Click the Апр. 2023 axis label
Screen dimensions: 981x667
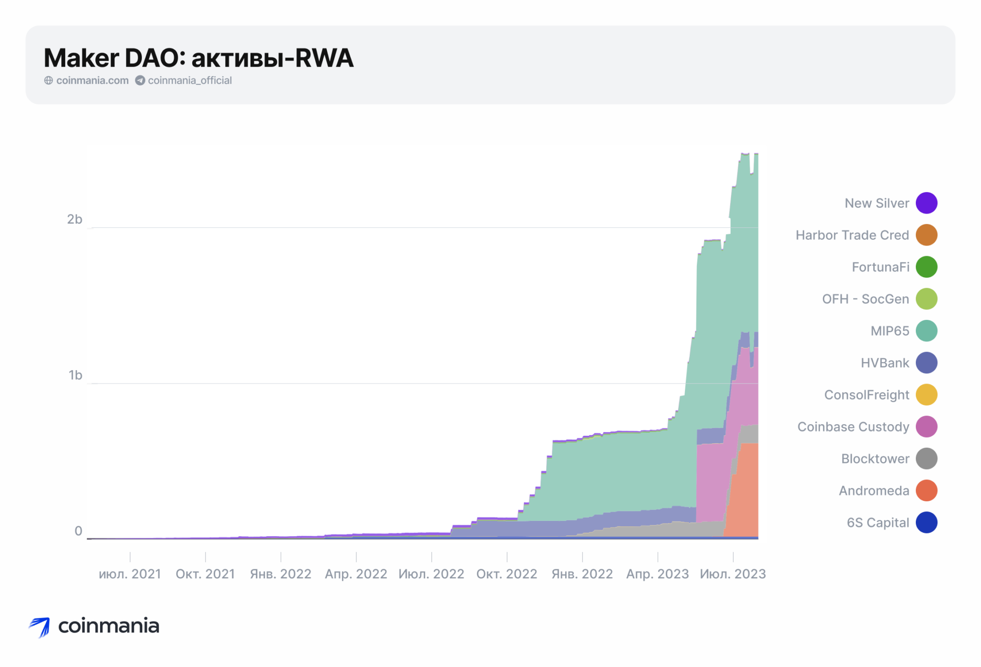[x=657, y=574]
